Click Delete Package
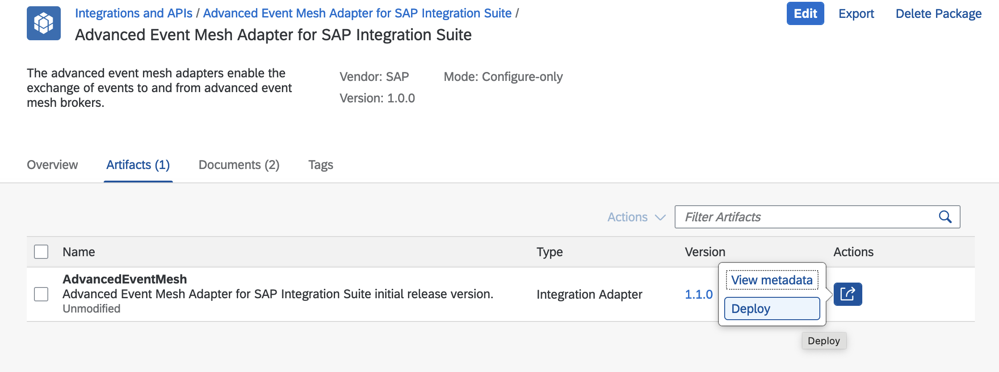The height and width of the screenshot is (372, 999). [x=939, y=13]
